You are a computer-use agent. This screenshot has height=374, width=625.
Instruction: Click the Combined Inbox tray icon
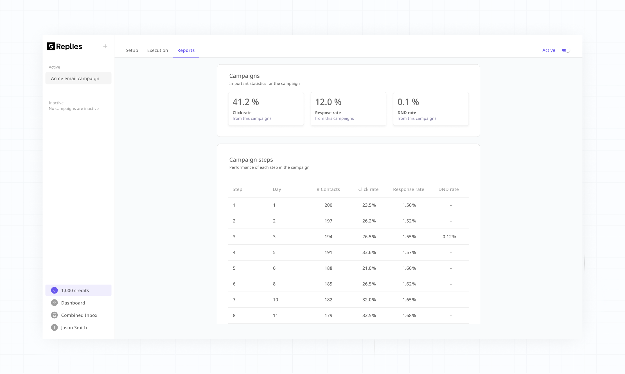[x=54, y=315]
